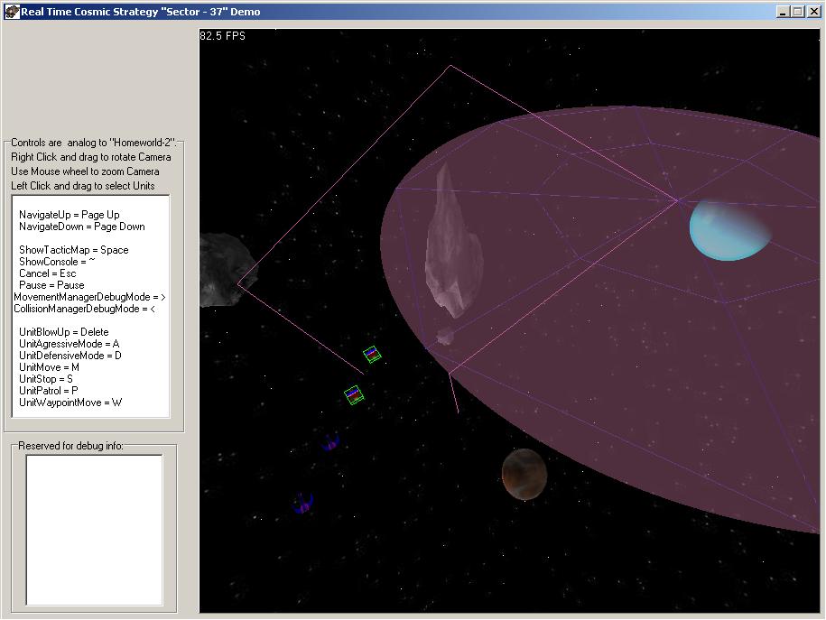Click the 'ShowConsole = ~' line
This screenshot has height=620, width=826.
pos(57,262)
